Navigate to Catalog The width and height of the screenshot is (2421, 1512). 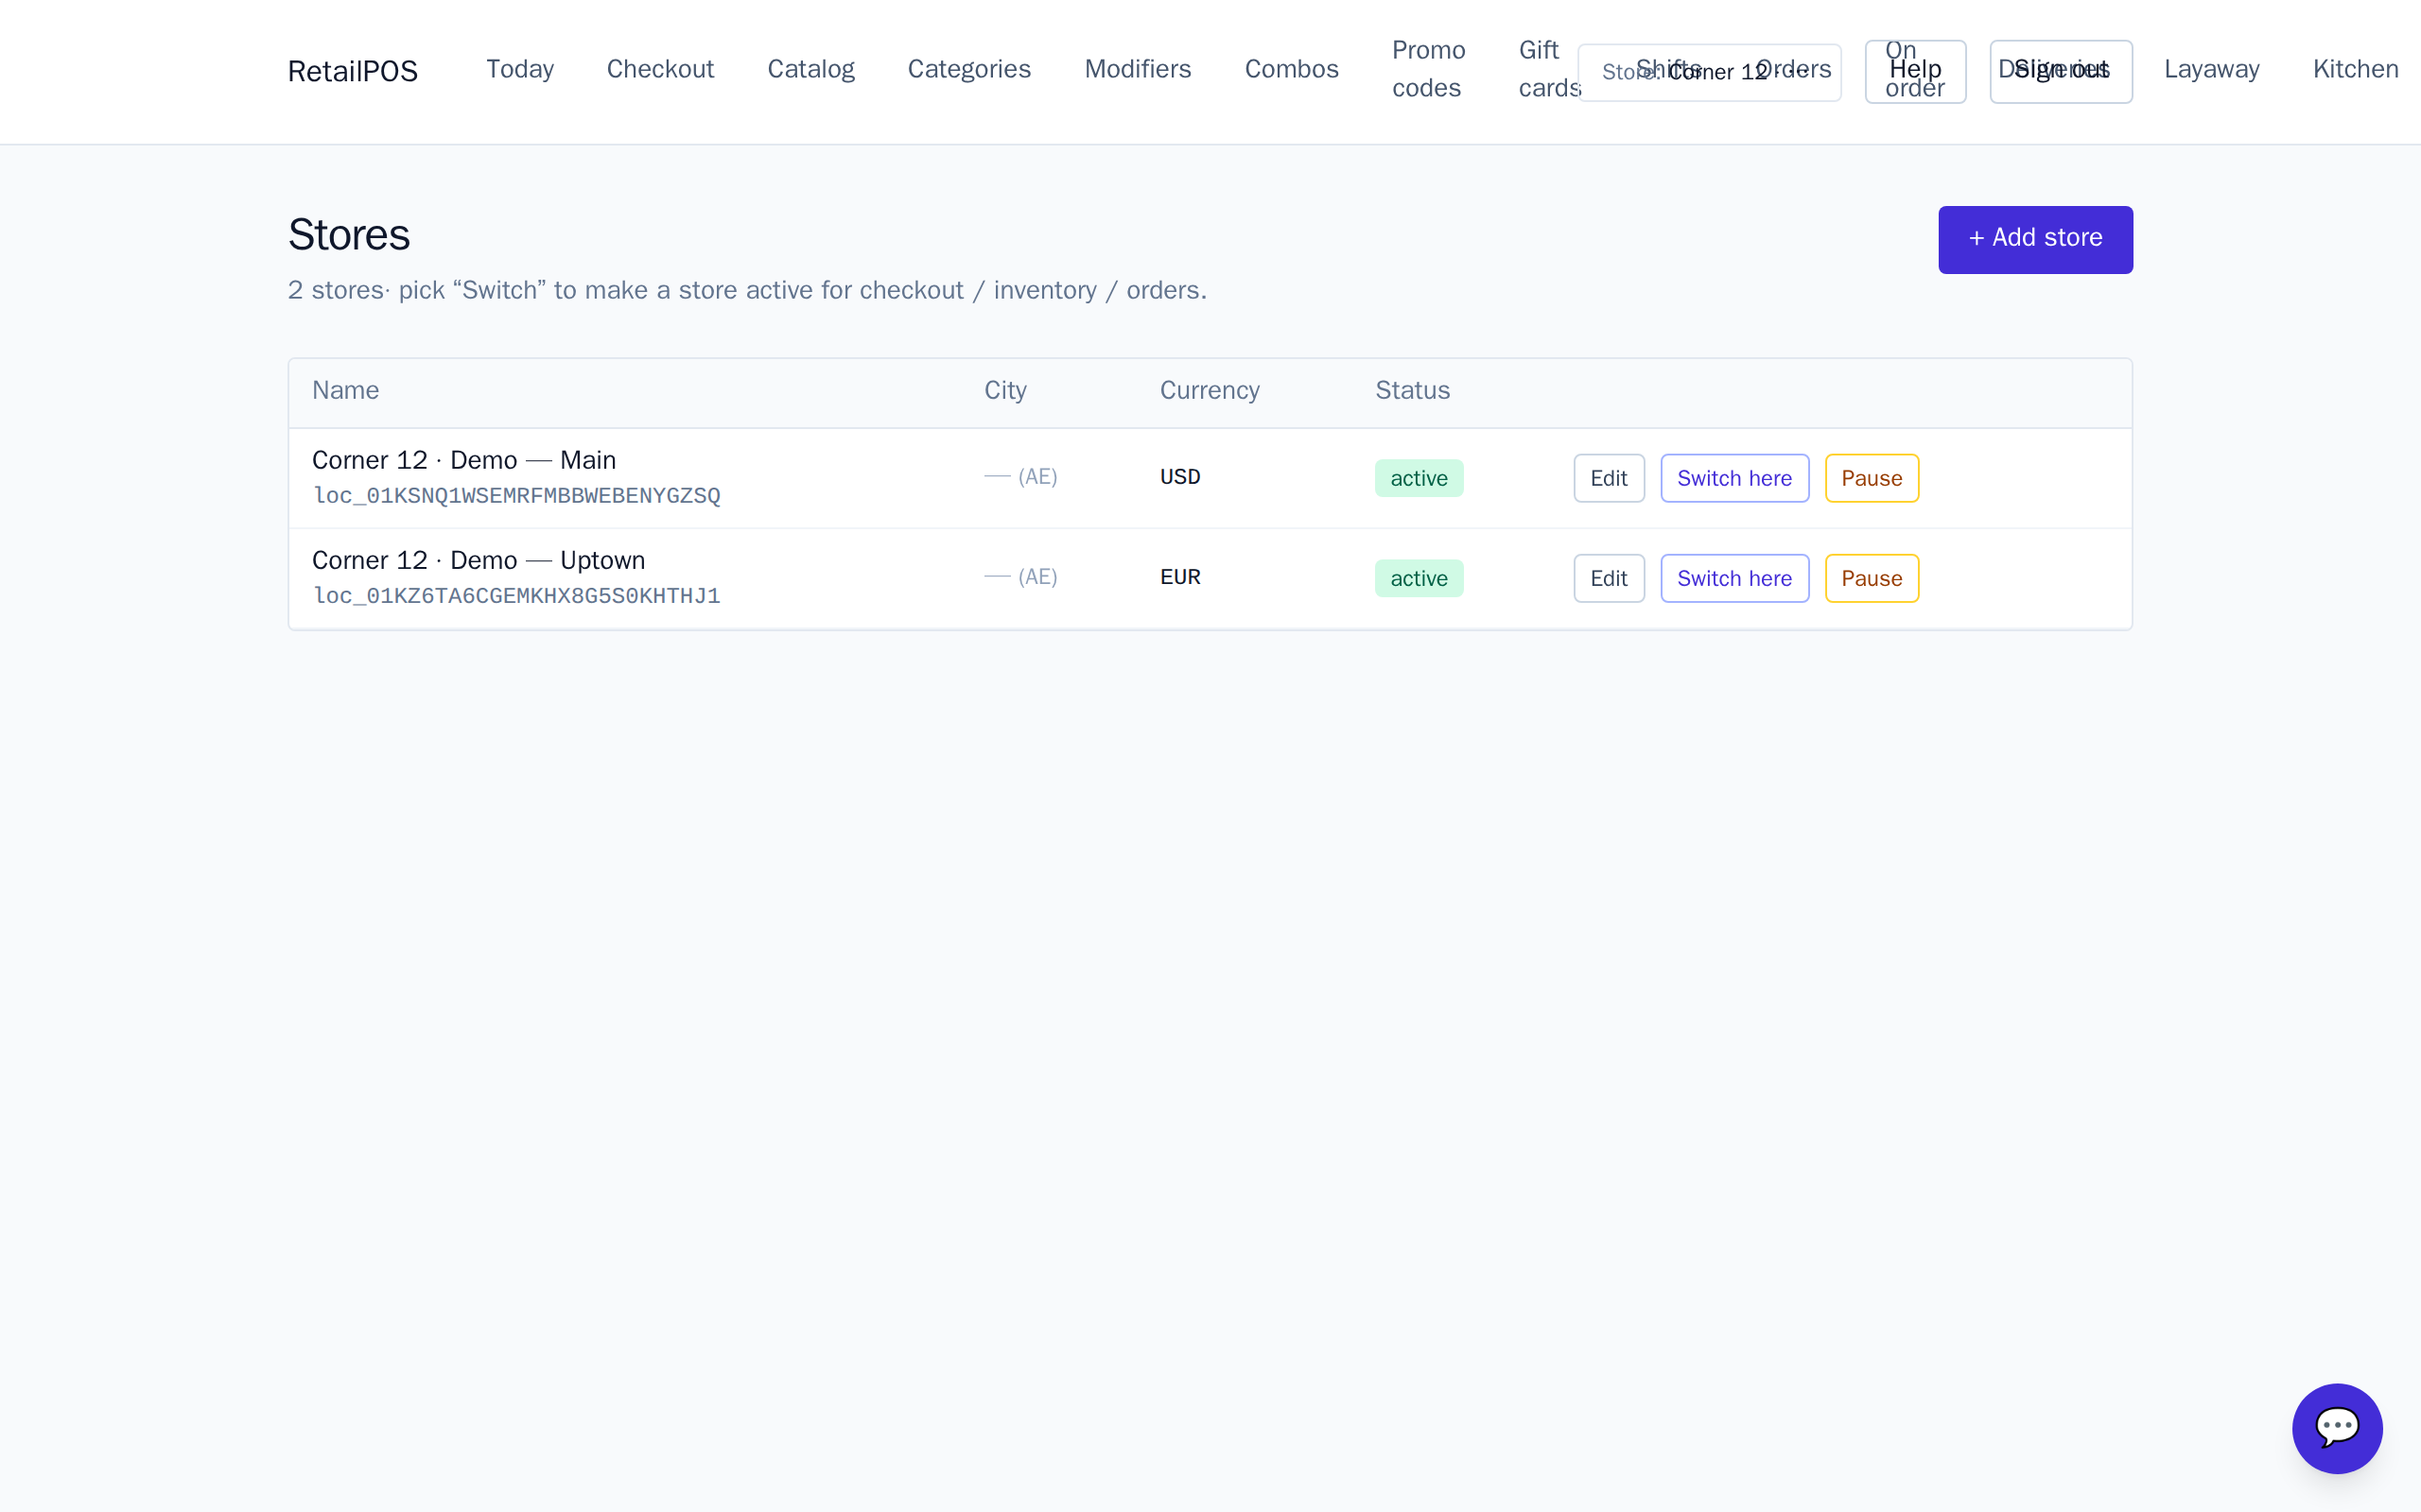pos(810,69)
